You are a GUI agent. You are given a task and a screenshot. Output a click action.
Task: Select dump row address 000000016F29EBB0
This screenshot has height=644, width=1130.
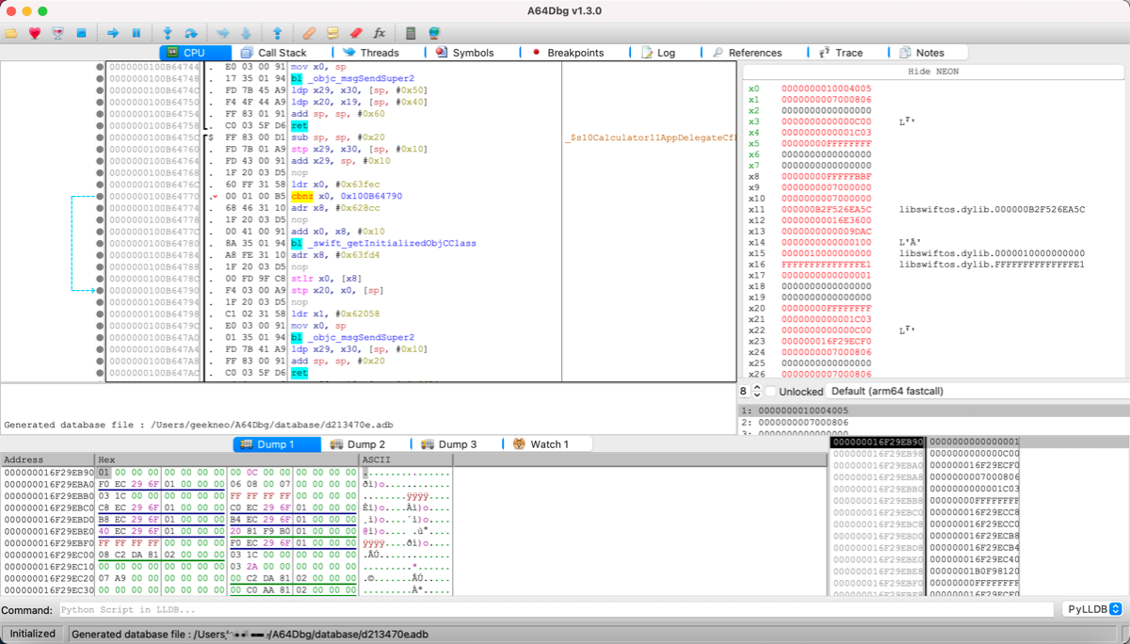(x=47, y=495)
